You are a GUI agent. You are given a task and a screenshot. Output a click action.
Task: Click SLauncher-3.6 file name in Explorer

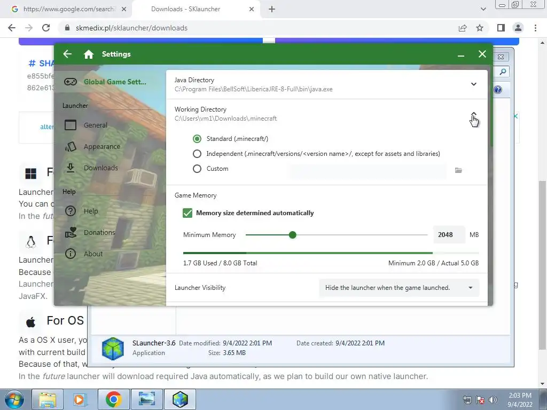(x=154, y=343)
